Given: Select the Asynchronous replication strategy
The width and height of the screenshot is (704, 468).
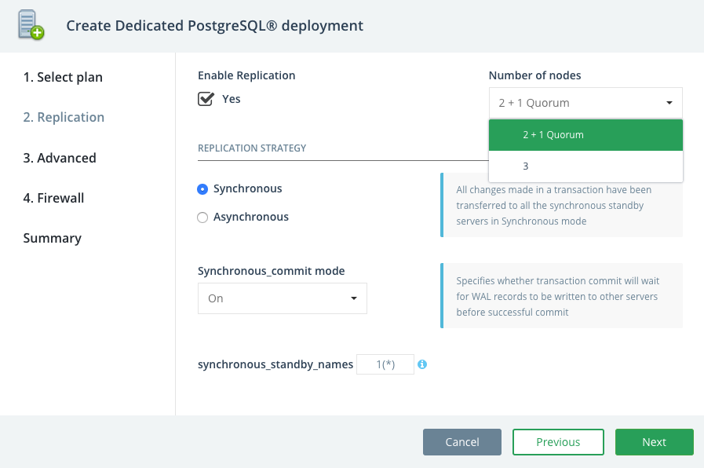Looking at the screenshot, I should (202, 218).
